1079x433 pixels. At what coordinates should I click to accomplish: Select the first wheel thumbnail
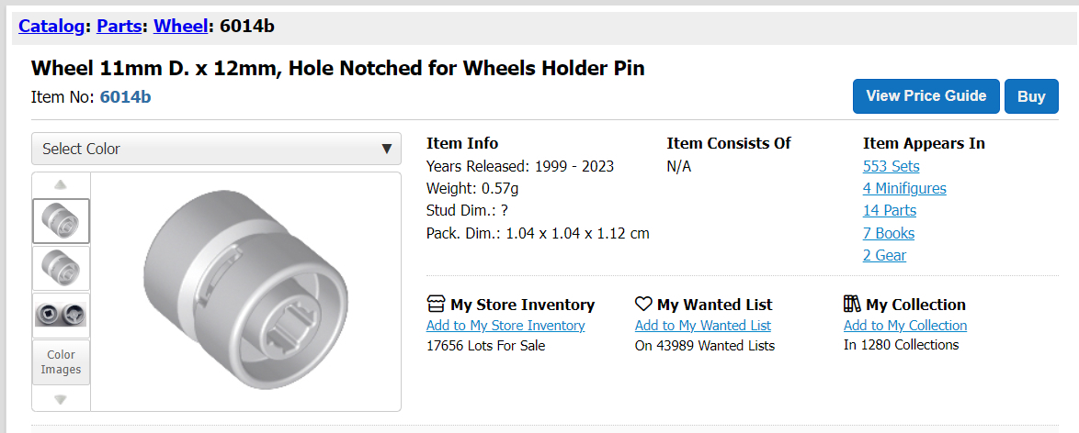click(62, 221)
